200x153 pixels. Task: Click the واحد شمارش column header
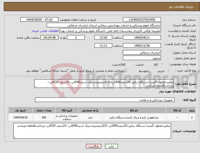coord(90,110)
